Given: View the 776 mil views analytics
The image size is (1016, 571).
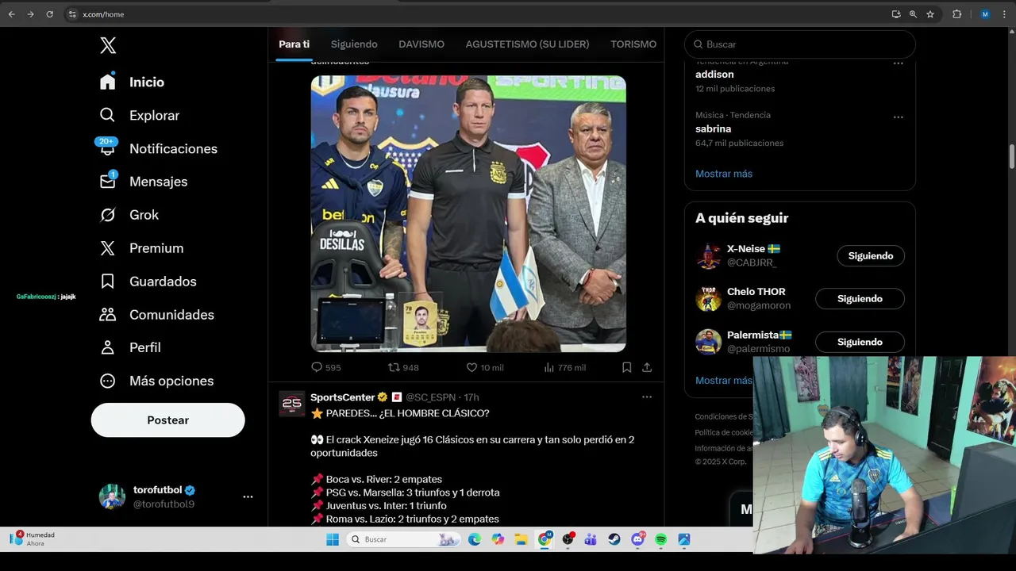Looking at the screenshot, I should (x=564, y=367).
